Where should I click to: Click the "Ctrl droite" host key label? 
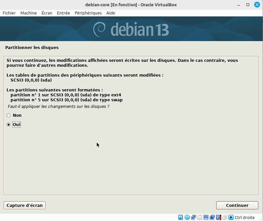[x=245, y=217]
